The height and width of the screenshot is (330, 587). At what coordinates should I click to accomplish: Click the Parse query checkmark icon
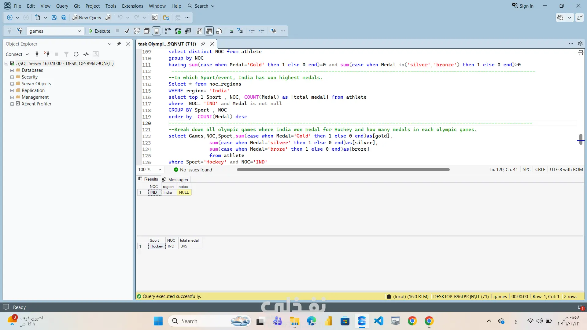[x=127, y=31]
